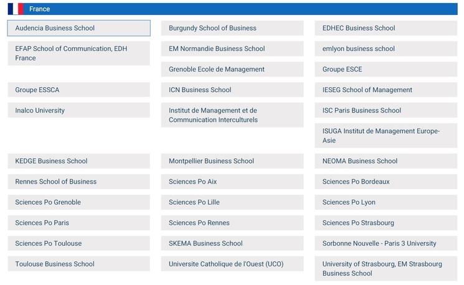Open IESEG School of Management
Image resolution: width=464 pixels, height=285 pixels.
[386, 90]
